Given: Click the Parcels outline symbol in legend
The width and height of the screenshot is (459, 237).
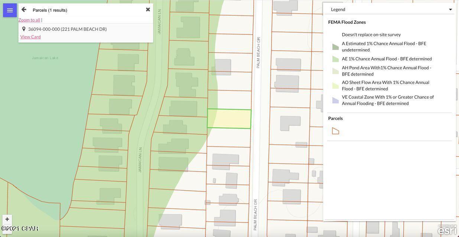Looking at the screenshot, I should click(x=335, y=131).
